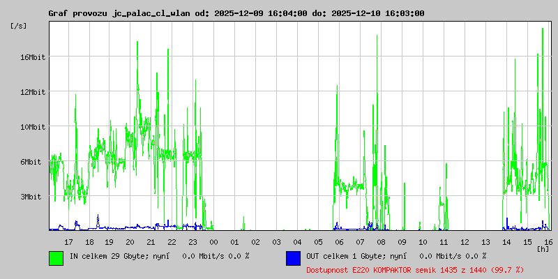The image size is (558, 279).
Task: Click the '23' hour label on x-axis
Action: (193, 242)
